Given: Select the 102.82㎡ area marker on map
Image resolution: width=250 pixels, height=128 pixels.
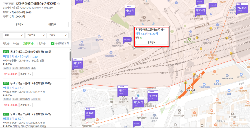Looking at the screenshot, I should point(213,5).
